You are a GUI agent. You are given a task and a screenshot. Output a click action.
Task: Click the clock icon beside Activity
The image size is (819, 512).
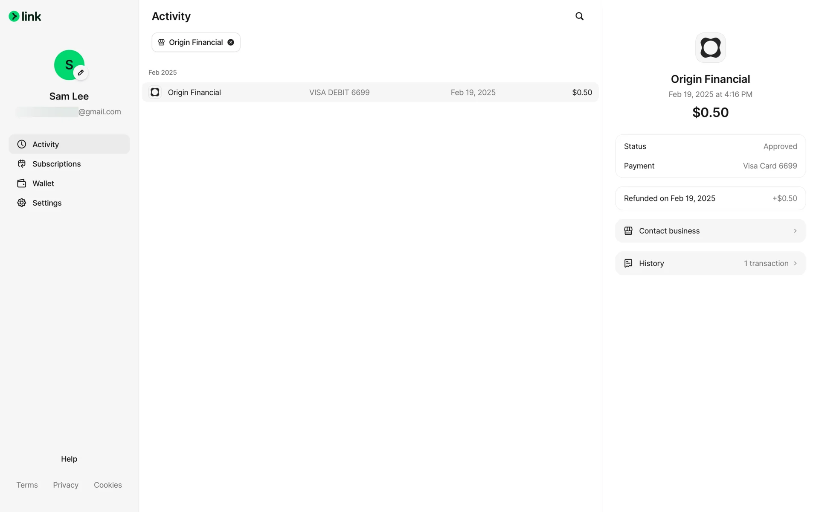pos(22,144)
